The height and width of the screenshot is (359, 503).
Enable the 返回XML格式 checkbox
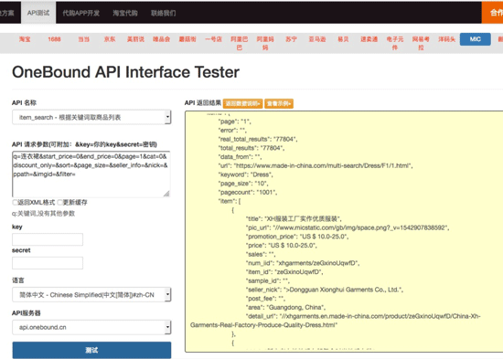[15, 202]
